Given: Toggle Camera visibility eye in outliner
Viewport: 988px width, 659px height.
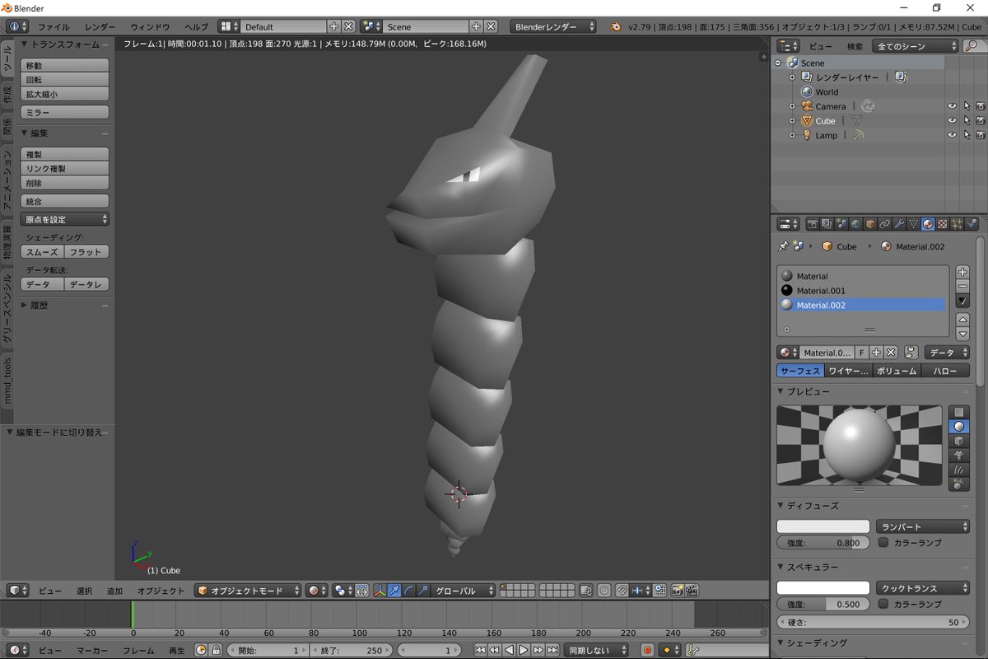Looking at the screenshot, I should click(x=953, y=106).
